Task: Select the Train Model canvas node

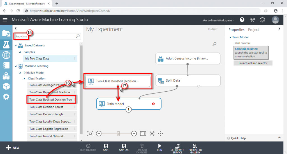Action: [129, 104]
